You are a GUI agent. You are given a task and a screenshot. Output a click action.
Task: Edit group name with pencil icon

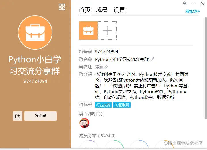click(153, 59)
